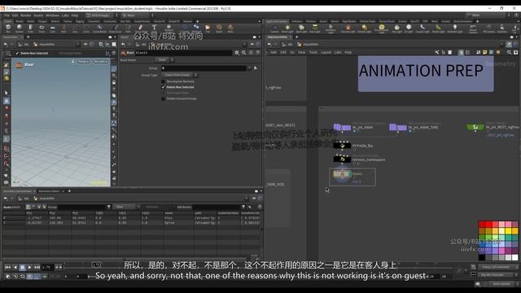Select the Font (T) shelf tool
521x293 pixels.
[x=154, y=28]
